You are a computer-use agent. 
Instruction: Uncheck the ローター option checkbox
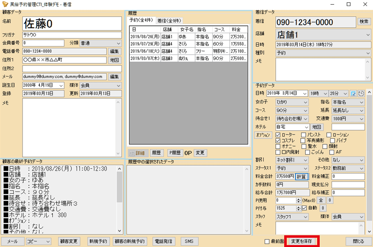tap(279, 134)
